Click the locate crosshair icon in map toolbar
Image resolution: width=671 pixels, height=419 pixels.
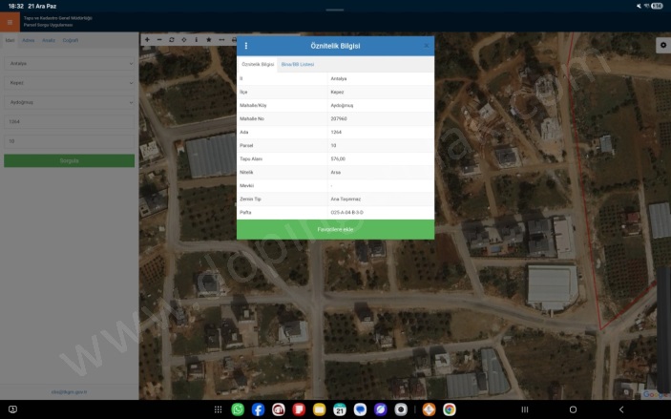click(183, 40)
